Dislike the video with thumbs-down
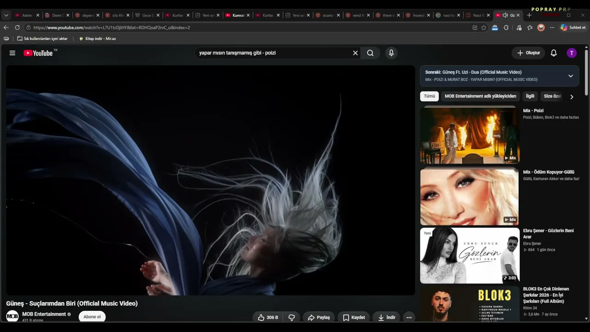 [x=292, y=317]
